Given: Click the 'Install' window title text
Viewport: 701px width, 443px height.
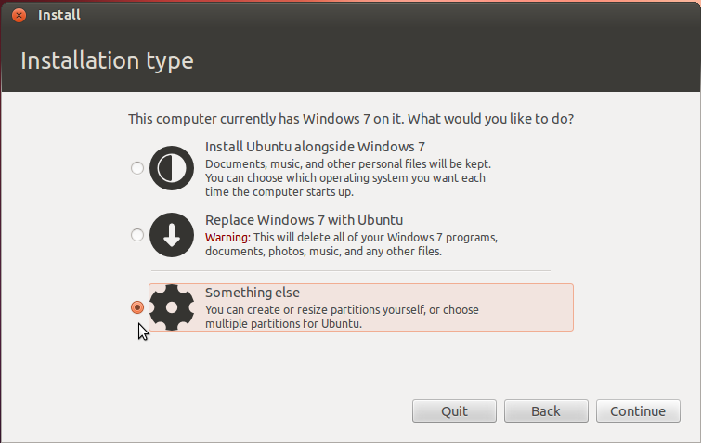Looking at the screenshot, I should coord(59,15).
